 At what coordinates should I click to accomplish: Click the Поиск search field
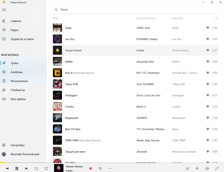coord(136,9)
